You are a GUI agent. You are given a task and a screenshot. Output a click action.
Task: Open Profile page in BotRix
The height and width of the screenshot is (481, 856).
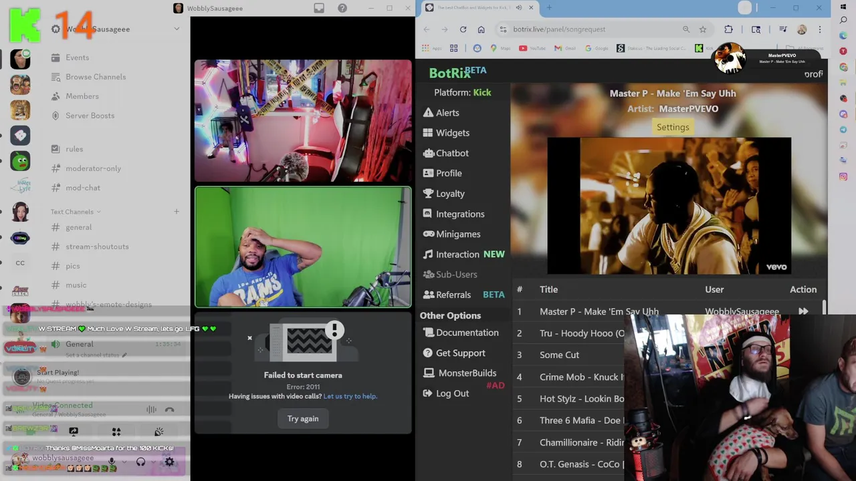point(442,173)
